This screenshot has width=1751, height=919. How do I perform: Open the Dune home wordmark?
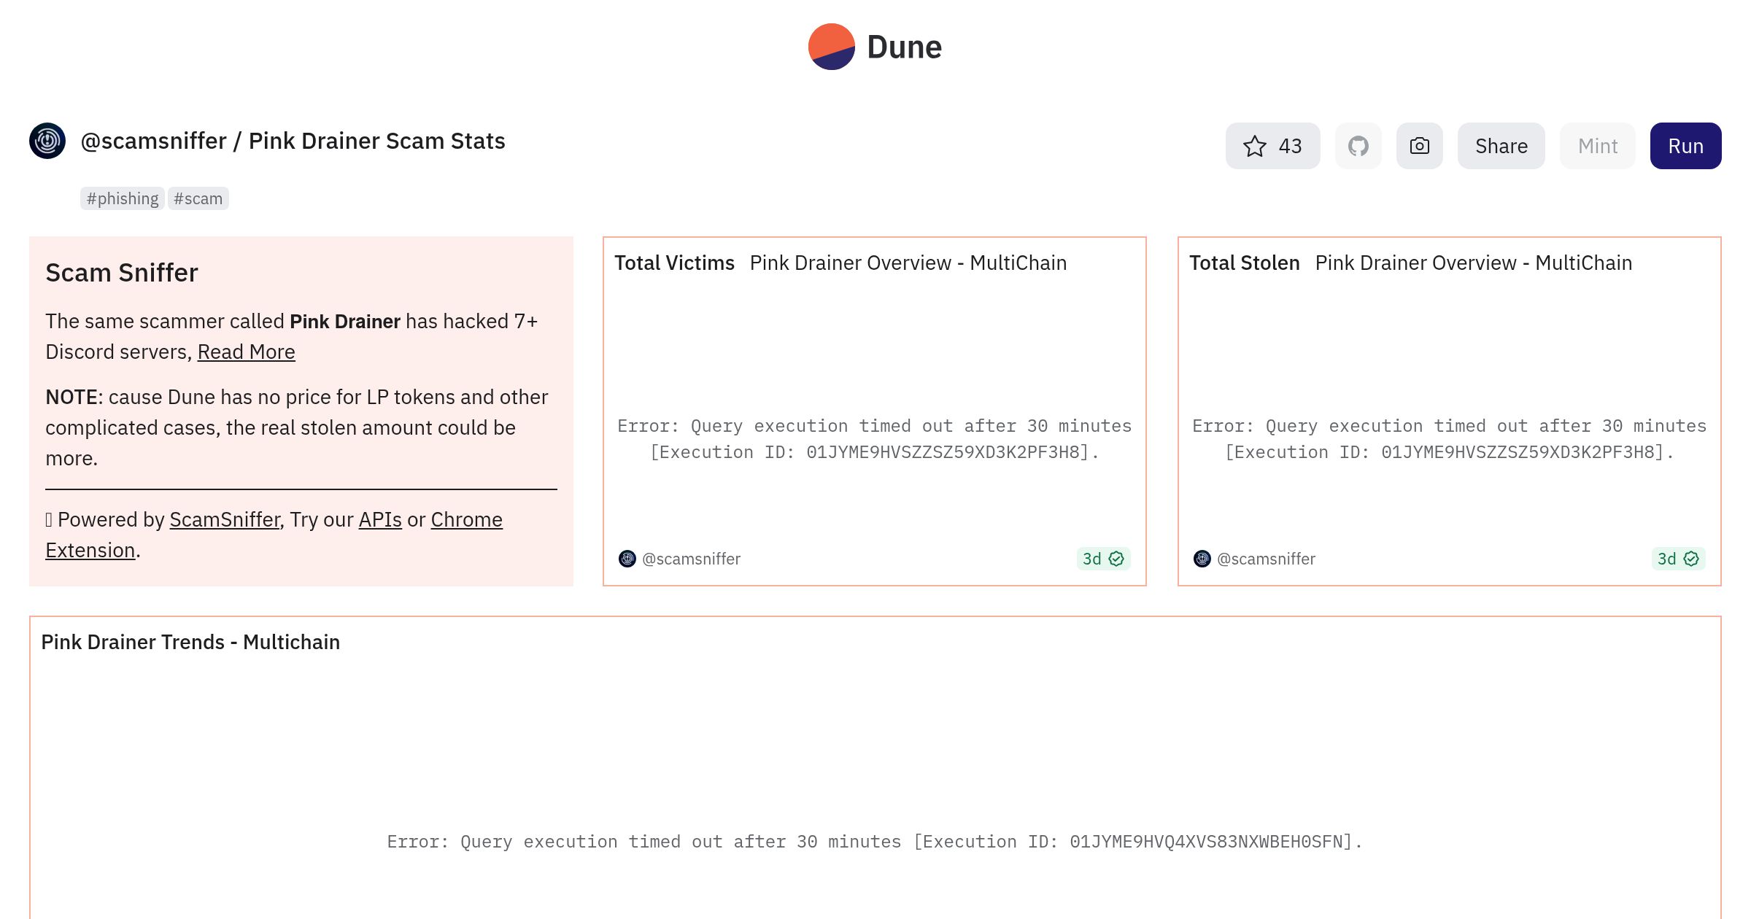pyautogui.click(x=904, y=47)
